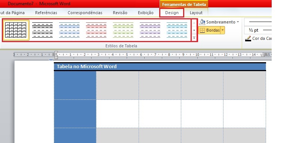Select the plain black grid table style
Screen dimensions: 287x143
(x=16, y=30)
